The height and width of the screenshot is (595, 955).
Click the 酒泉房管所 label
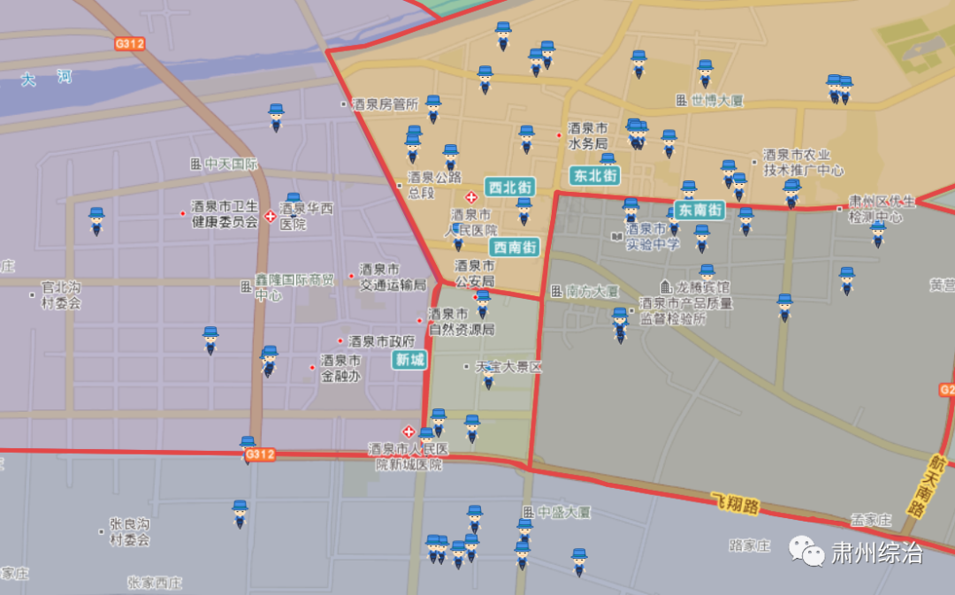[x=385, y=104]
